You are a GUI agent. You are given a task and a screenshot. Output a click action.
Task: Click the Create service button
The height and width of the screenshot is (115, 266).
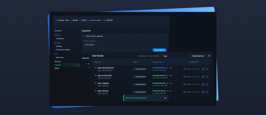(198, 56)
